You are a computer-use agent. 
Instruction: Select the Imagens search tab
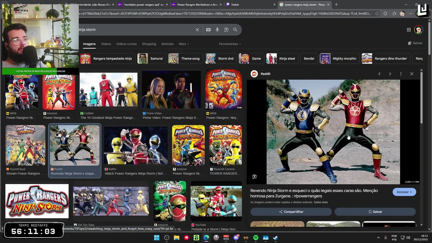click(89, 44)
